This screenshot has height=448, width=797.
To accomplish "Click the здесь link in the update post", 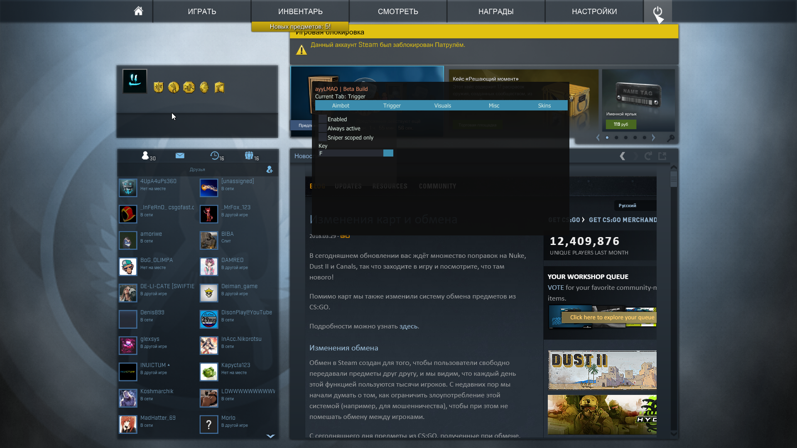I will point(409,326).
